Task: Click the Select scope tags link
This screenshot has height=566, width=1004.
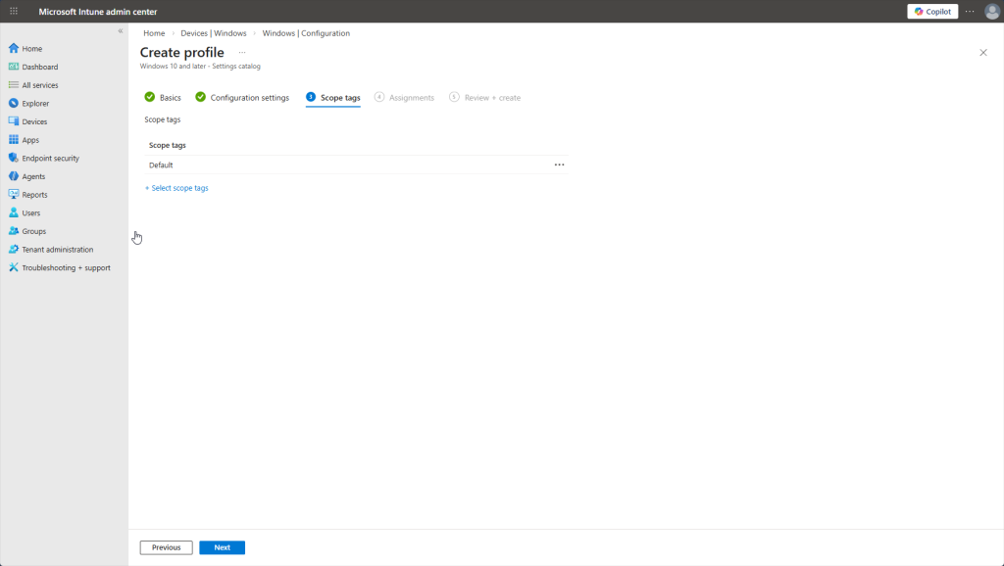Action: click(x=176, y=188)
